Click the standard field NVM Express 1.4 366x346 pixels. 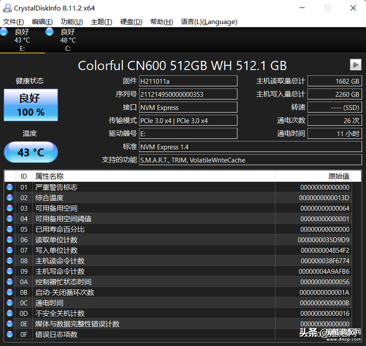251,147
